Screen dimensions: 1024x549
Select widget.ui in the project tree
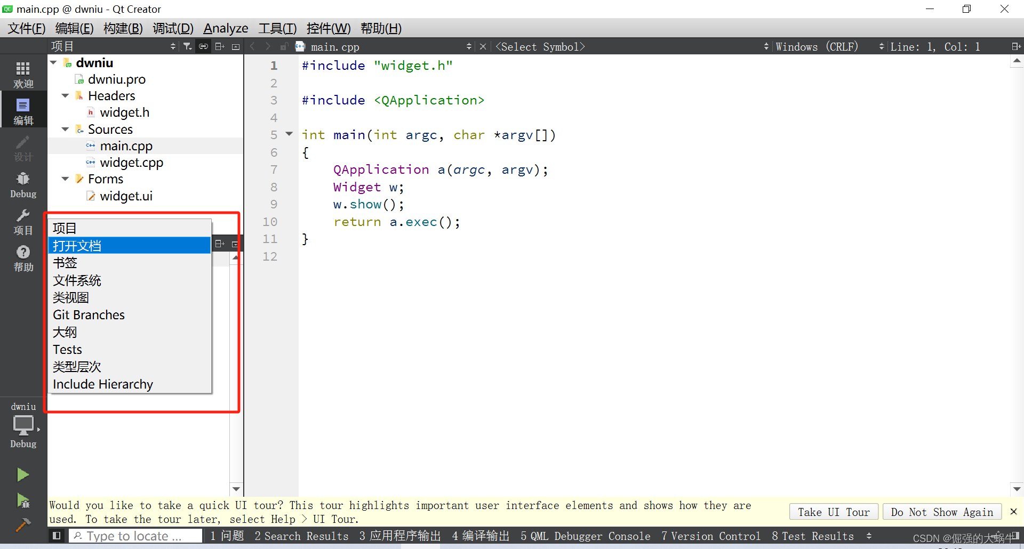(x=126, y=196)
